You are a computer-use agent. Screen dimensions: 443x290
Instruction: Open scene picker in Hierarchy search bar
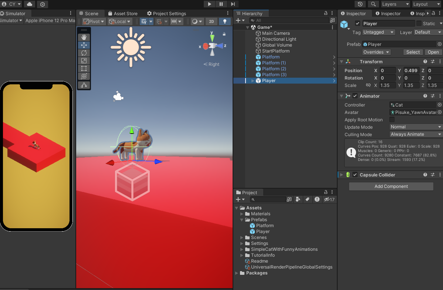pos(332,20)
